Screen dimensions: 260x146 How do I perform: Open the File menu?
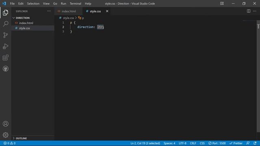point(12,4)
